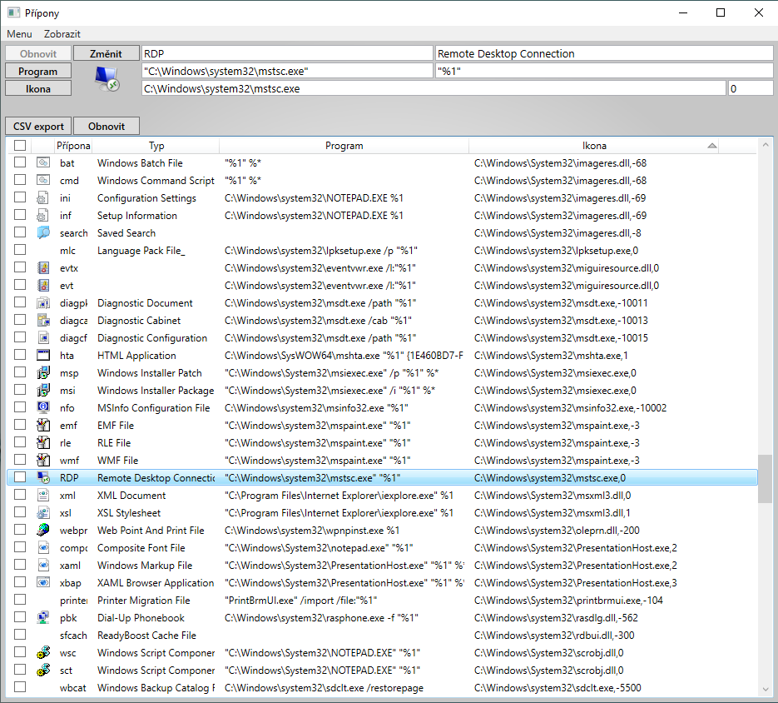This screenshot has height=703, width=778.
Task: Click the cmd row icon
Action: pos(43,180)
